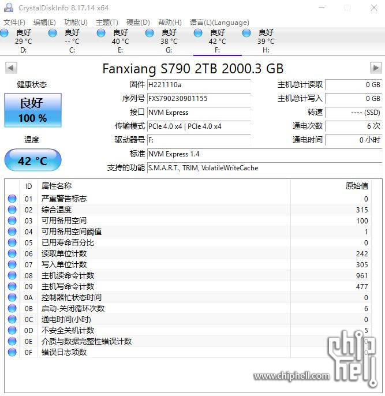Click the standard field NVM Express 1.4
Image resolution: width=385 pixels, height=396 pixels.
[265, 154]
